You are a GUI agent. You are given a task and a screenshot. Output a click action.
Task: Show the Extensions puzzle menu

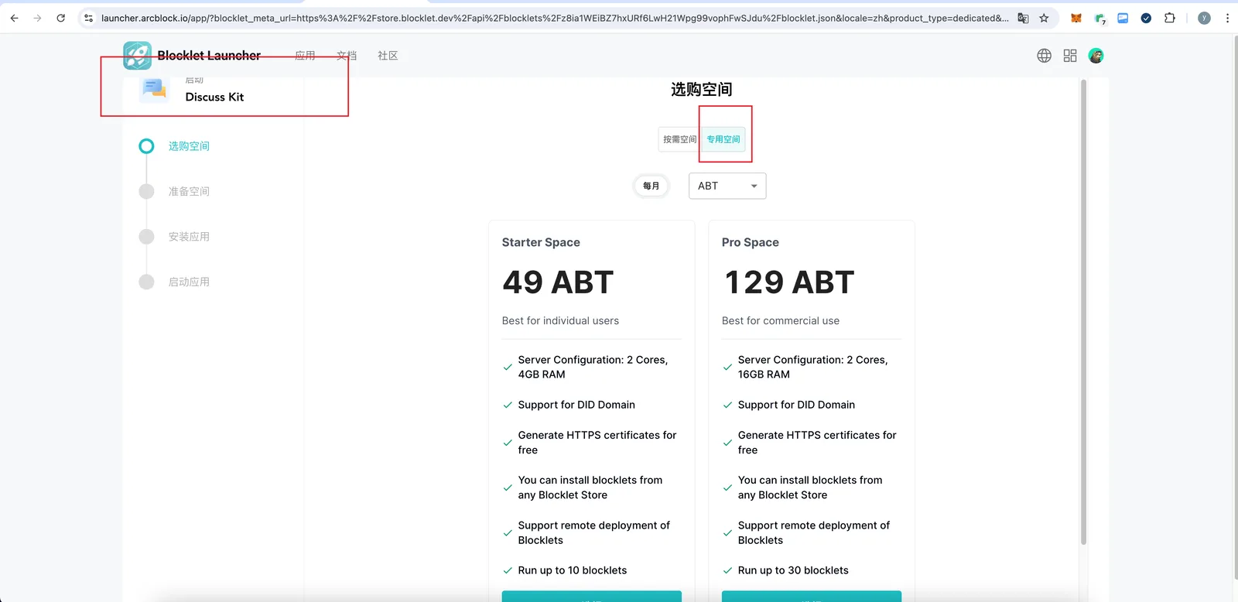tap(1170, 18)
